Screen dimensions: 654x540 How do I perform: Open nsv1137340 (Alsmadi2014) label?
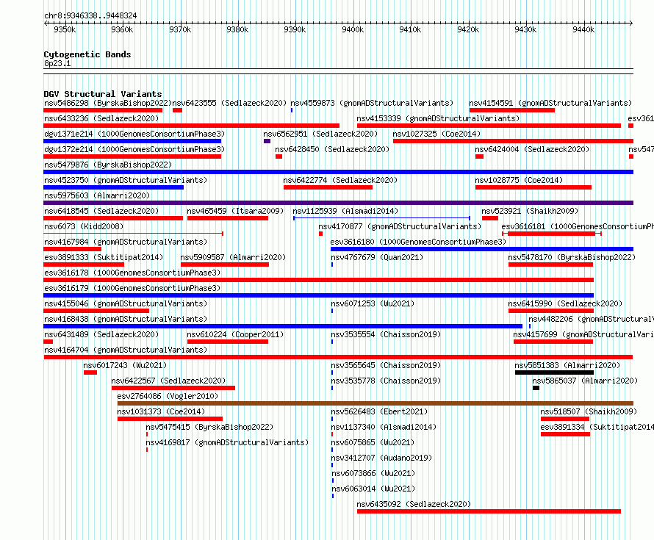pos(384,427)
